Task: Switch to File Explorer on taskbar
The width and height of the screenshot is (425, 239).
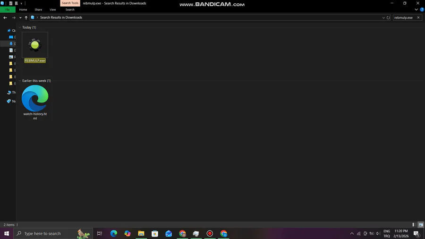Action: (141, 233)
